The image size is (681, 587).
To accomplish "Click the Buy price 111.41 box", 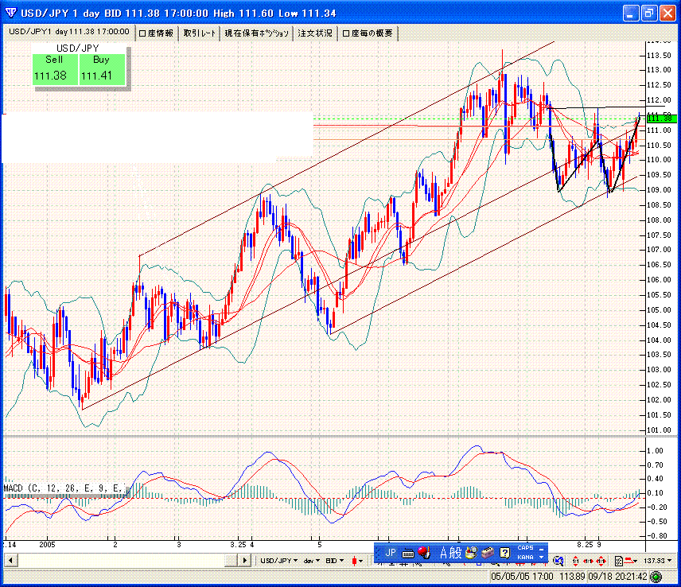I will [101, 76].
